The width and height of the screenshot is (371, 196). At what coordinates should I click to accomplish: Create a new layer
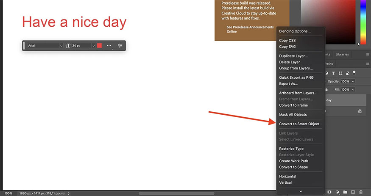pos(353,192)
